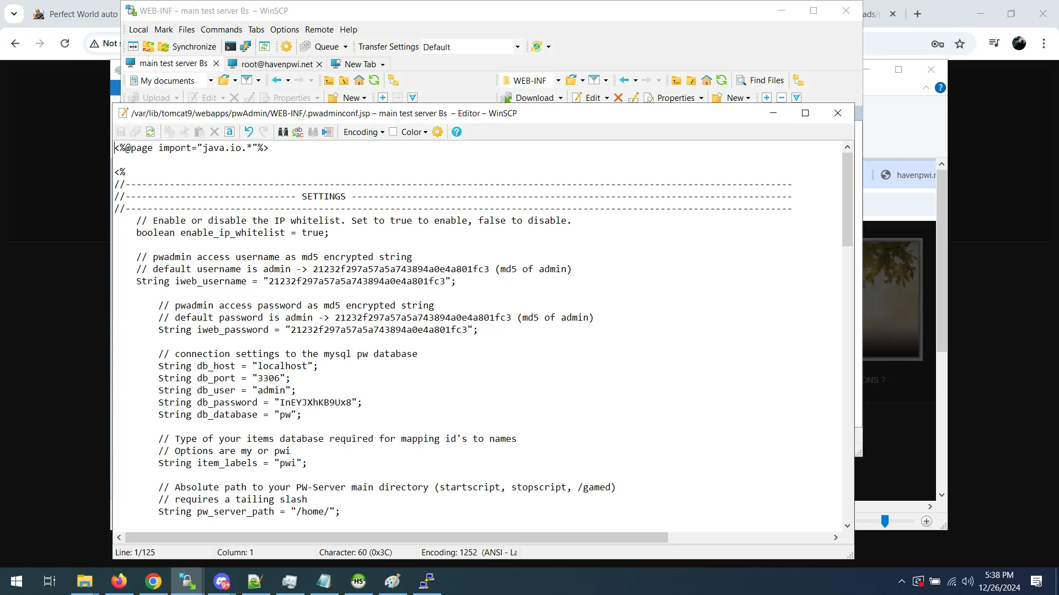The image size is (1059, 595).
Task: Click the remote Download button
Action: tap(528, 98)
